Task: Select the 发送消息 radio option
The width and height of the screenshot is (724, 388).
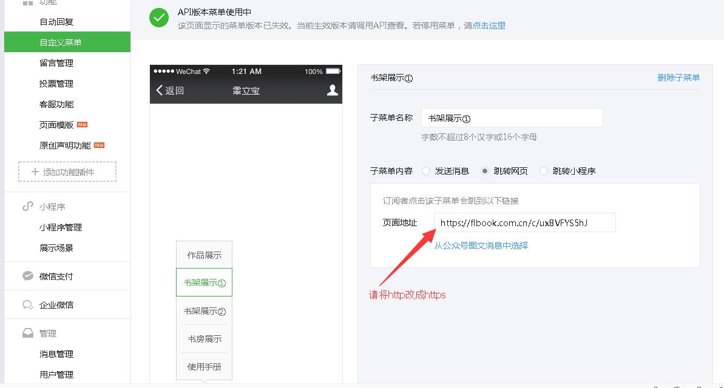Action: tap(425, 171)
